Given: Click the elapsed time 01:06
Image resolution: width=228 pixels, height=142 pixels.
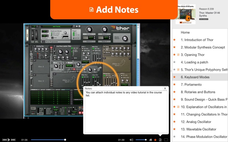Looking at the screenshot, I should pos(24,140).
